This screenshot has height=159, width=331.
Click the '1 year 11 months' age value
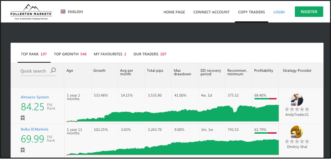point(74,131)
